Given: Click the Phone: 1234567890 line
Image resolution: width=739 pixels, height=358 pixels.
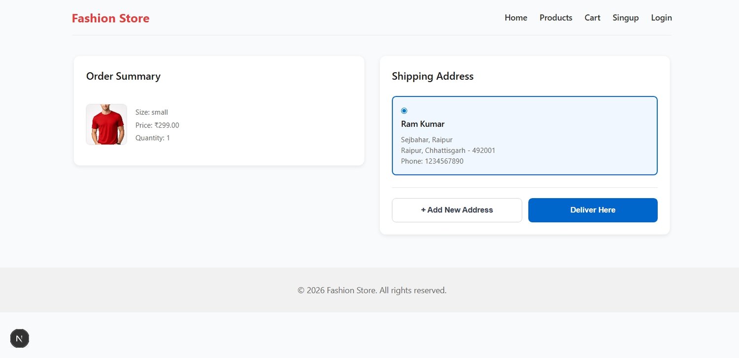Looking at the screenshot, I should tap(432, 161).
